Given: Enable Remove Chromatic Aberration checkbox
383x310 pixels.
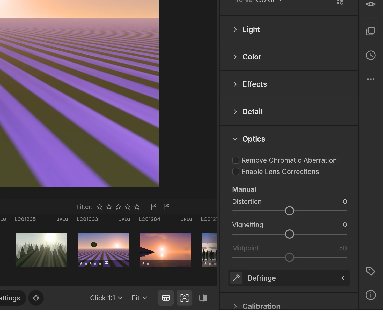Looking at the screenshot, I should click(x=236, y=160).
